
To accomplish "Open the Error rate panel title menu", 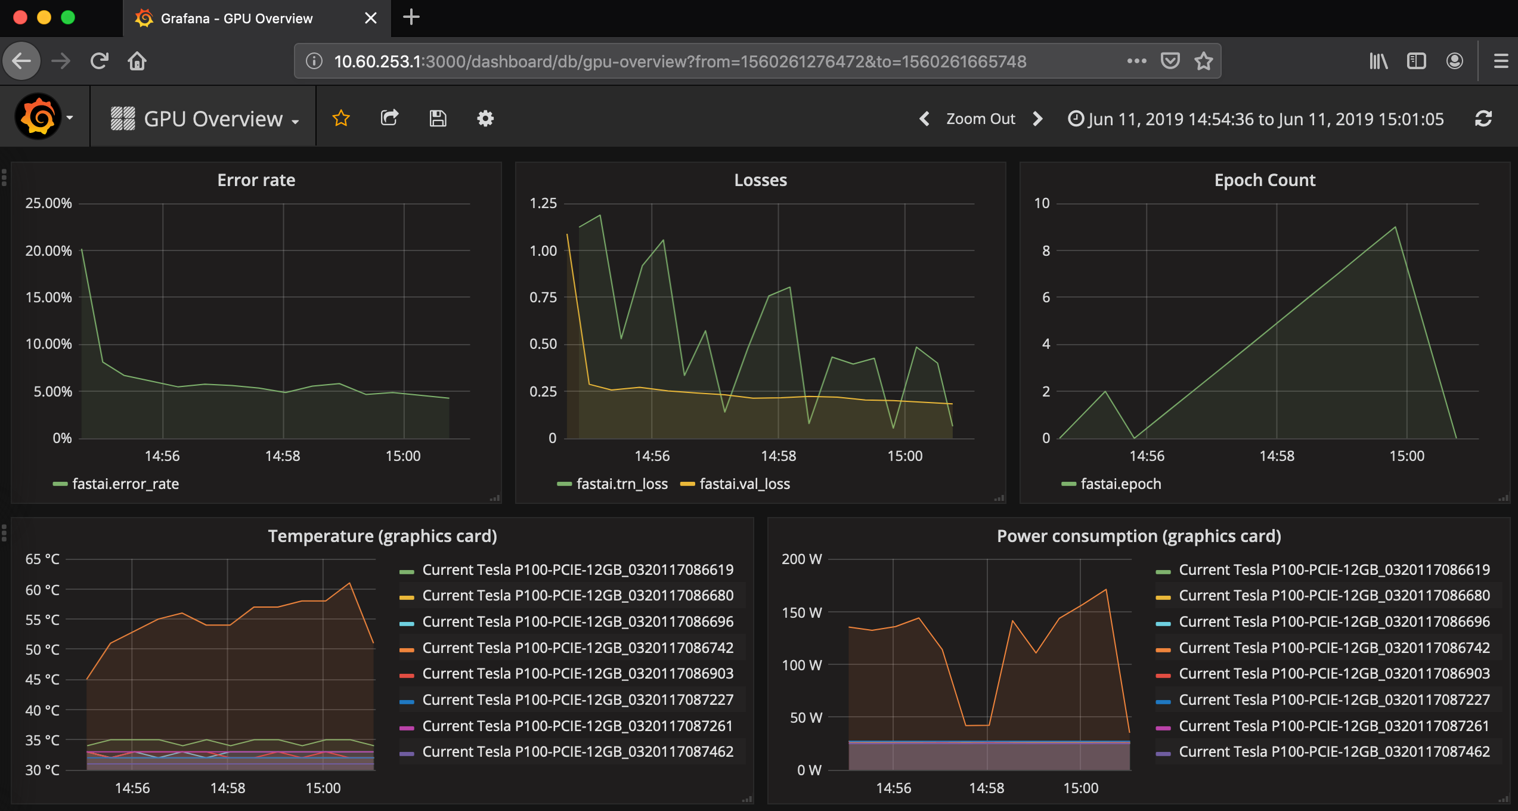I will click(256, 180).
